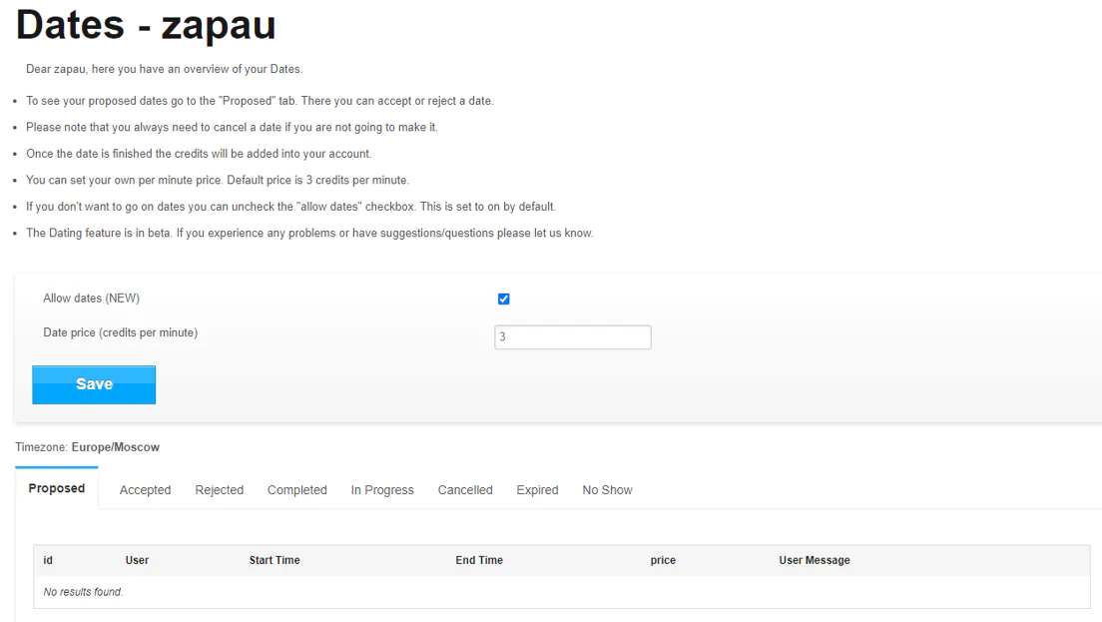Screen dimensions: 1102x622
Task: Sort by the Start Time column
Action: pos(275,560)
